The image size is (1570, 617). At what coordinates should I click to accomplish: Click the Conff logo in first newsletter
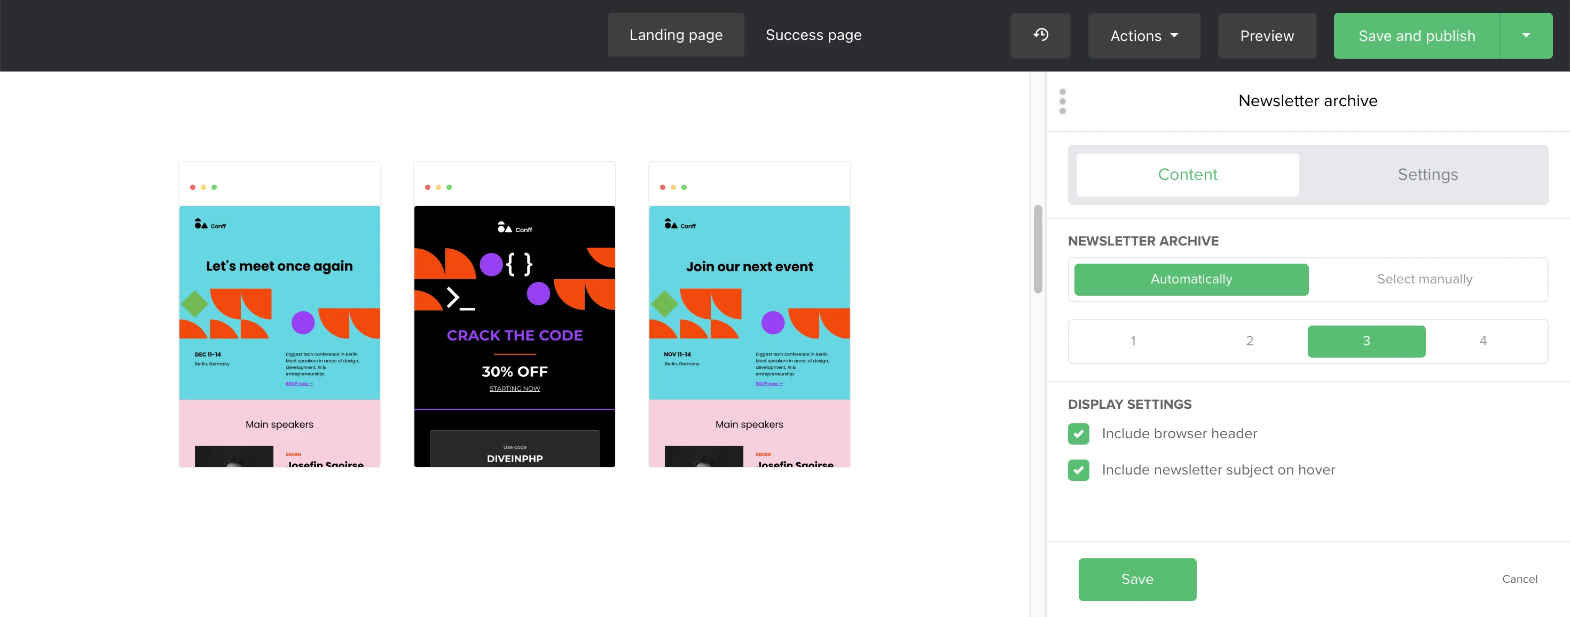(210, 225)
